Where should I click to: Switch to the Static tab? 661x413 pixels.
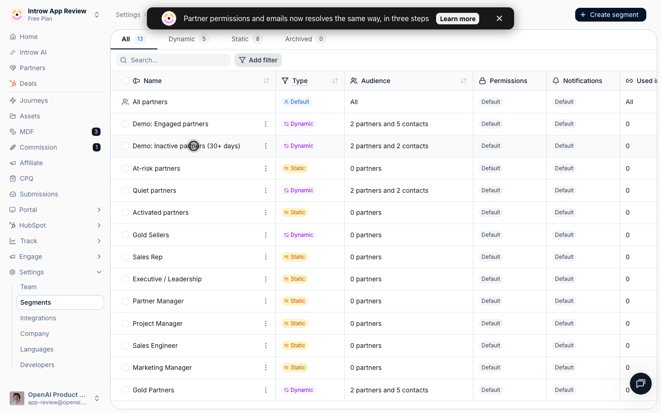point(246,39)
